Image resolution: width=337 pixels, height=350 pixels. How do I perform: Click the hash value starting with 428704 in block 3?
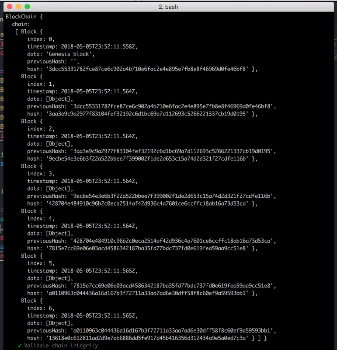pos(148,203)
